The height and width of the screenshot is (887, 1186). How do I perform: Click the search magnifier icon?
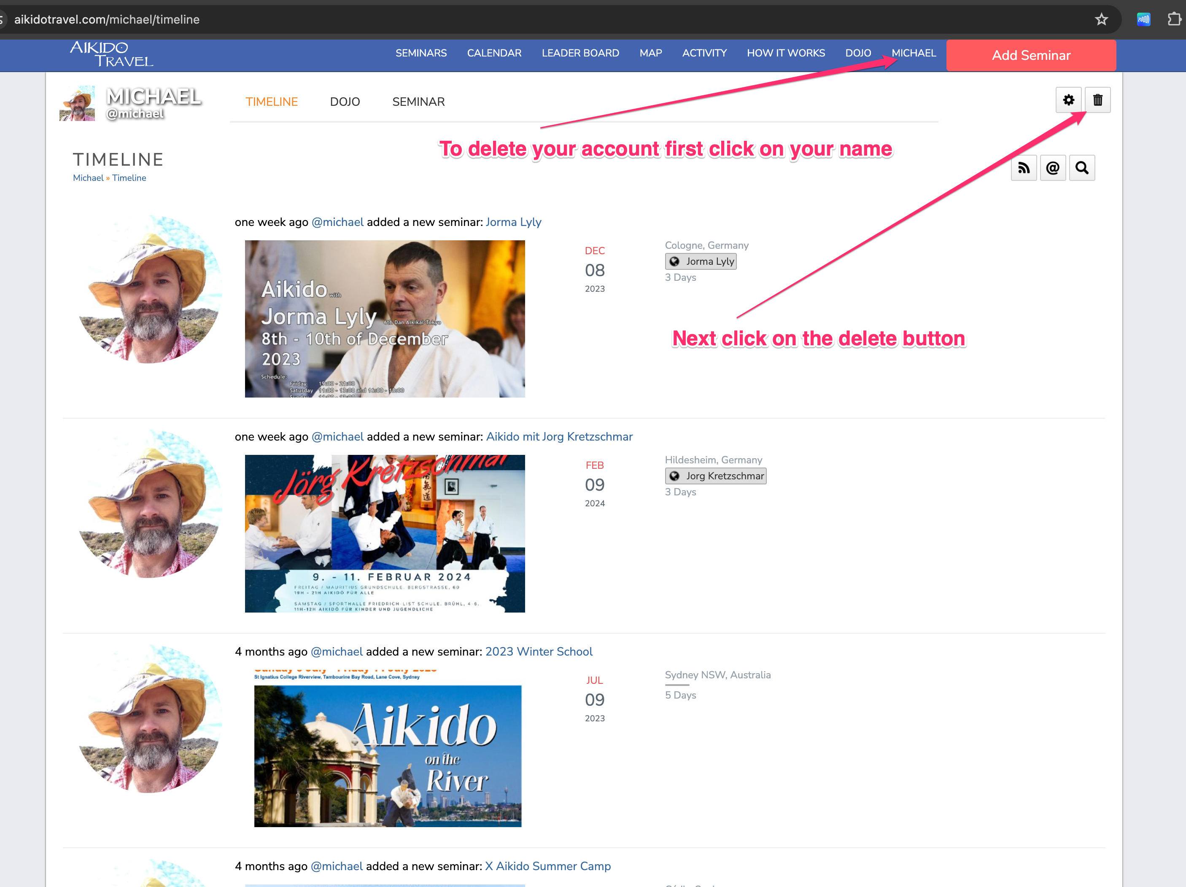[x=1081, y=168]
